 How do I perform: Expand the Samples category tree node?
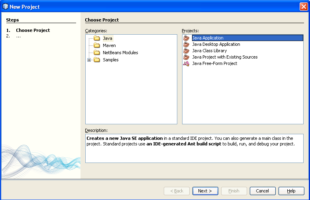pyautogui.click(x=89, y=60)
